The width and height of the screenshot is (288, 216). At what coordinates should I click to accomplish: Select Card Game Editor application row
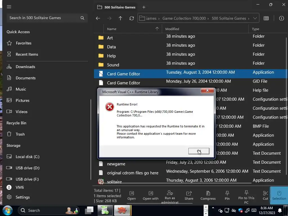click(191, 74)
